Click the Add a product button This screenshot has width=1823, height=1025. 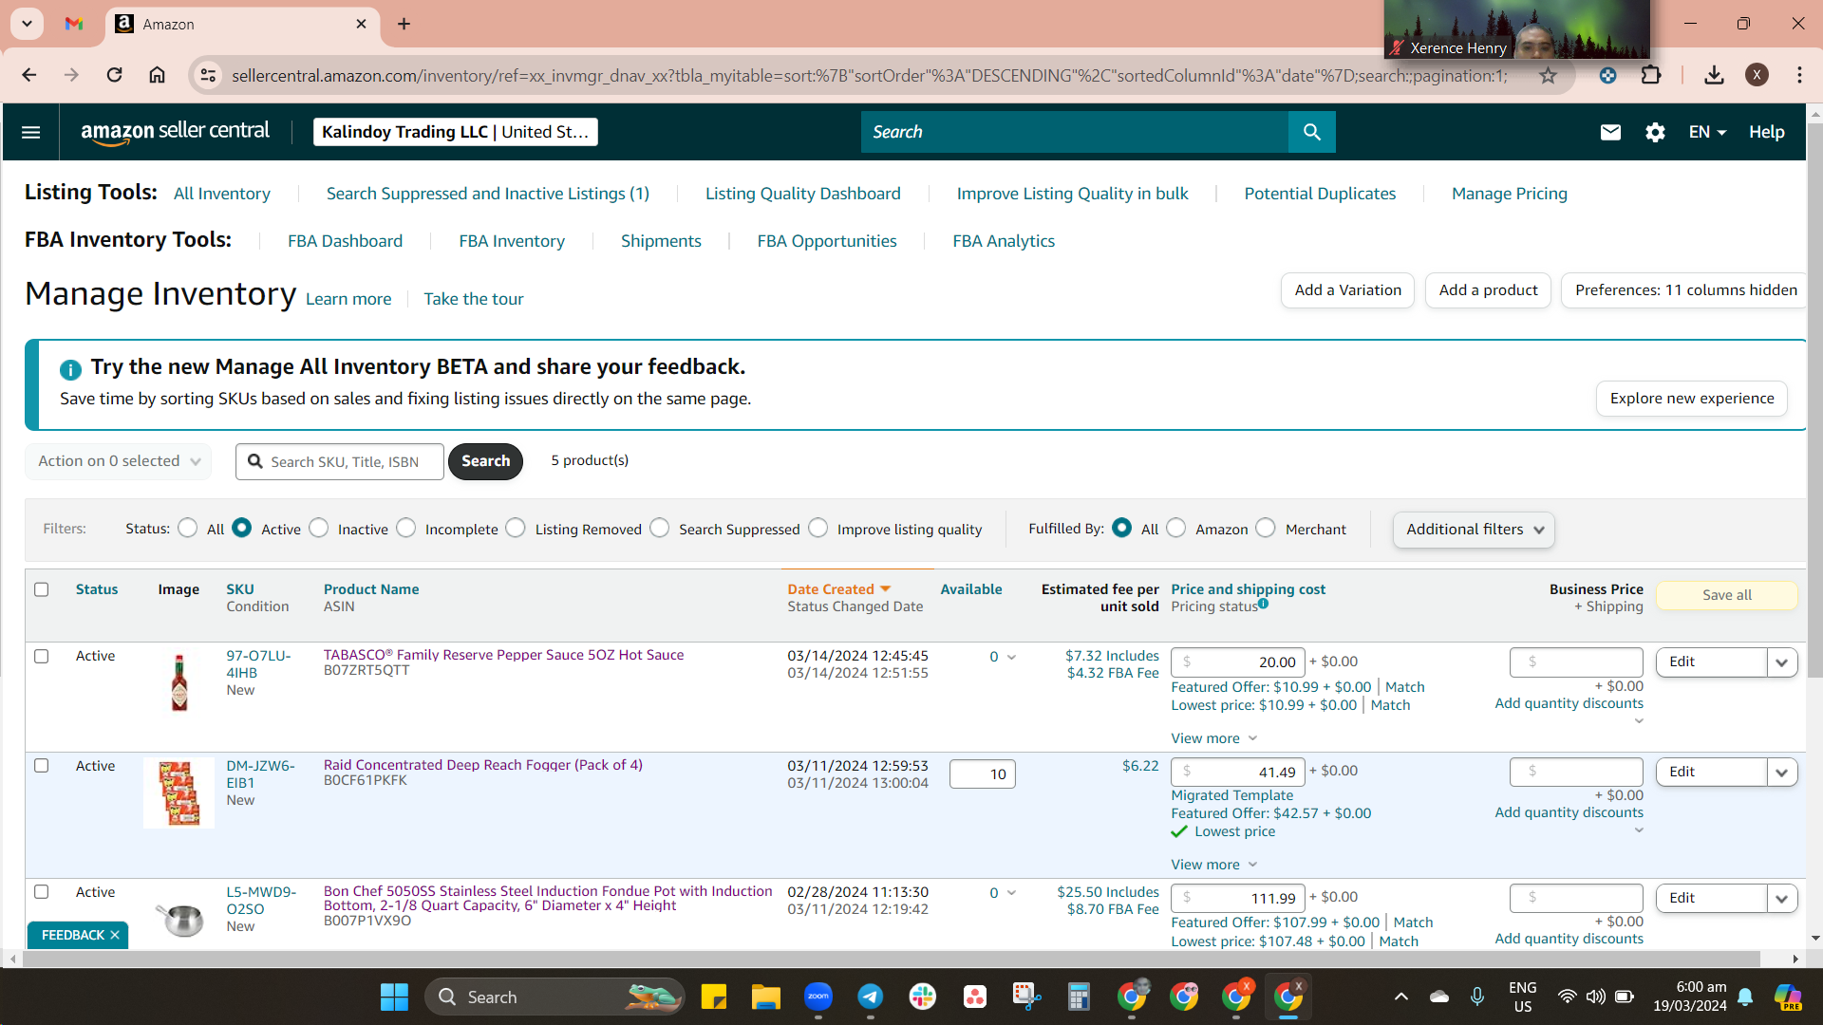click(1488, 290)
